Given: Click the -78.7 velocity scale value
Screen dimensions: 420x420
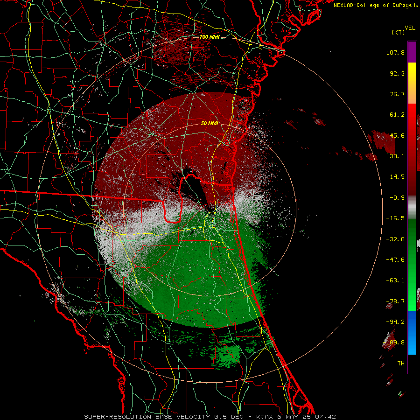Looking at the screenshot, I should tap(395, 301).
